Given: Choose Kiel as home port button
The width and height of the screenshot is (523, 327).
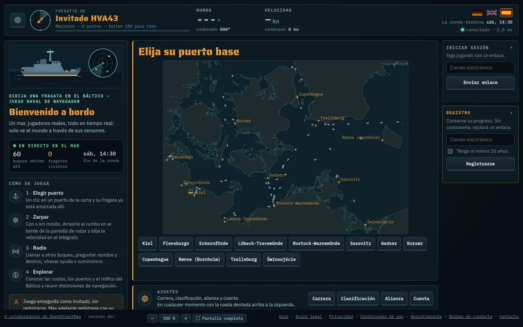Looking at the screenshot, I should tap(147, 243).
